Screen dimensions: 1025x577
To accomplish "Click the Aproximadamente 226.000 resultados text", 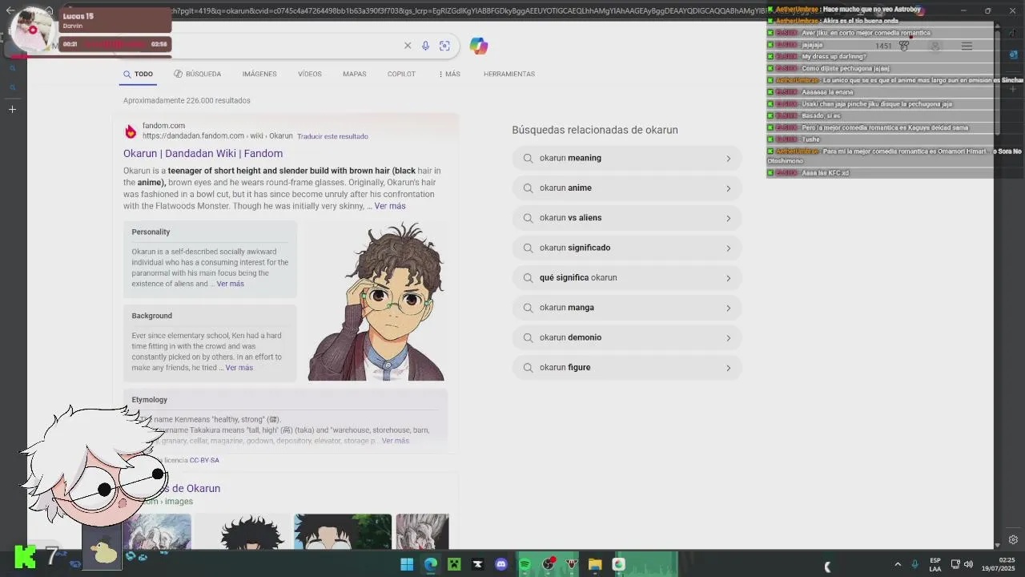I will pyautogui.click(x=187, y=100).
